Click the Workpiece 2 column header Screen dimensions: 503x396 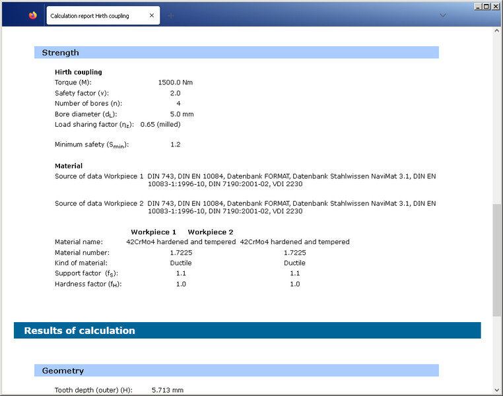[211, 232]
